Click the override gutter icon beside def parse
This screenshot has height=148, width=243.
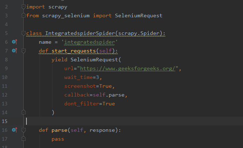(14, 130)
